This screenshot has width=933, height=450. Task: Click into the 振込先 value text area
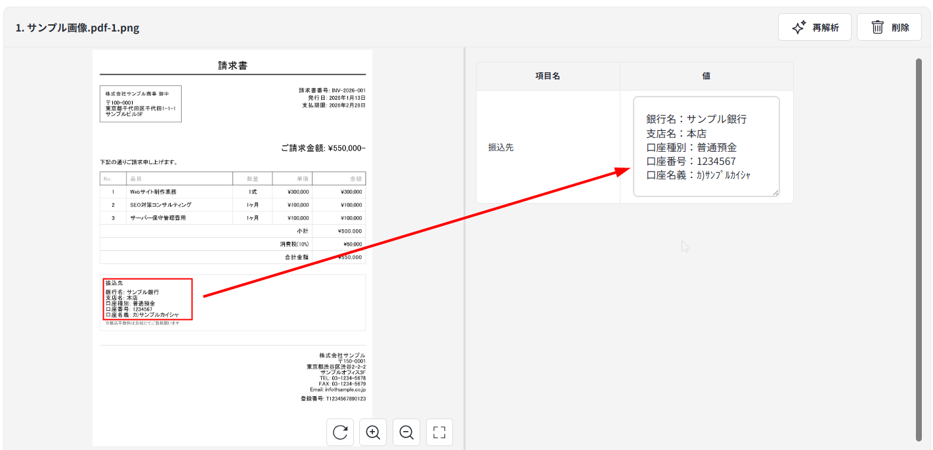pos(706,146)
